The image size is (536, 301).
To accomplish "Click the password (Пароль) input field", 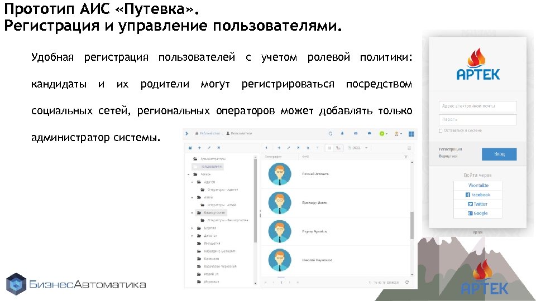I will click(x=477, y=119).
